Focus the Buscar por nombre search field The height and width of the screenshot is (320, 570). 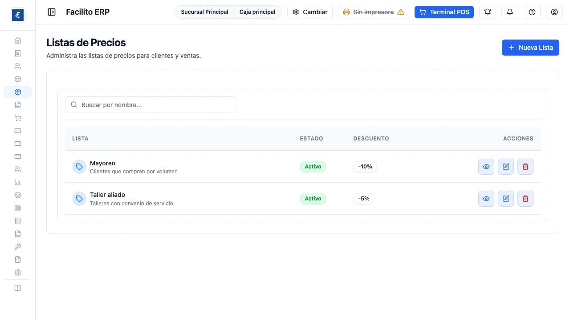pyautogui.click(x=151, y=105)
